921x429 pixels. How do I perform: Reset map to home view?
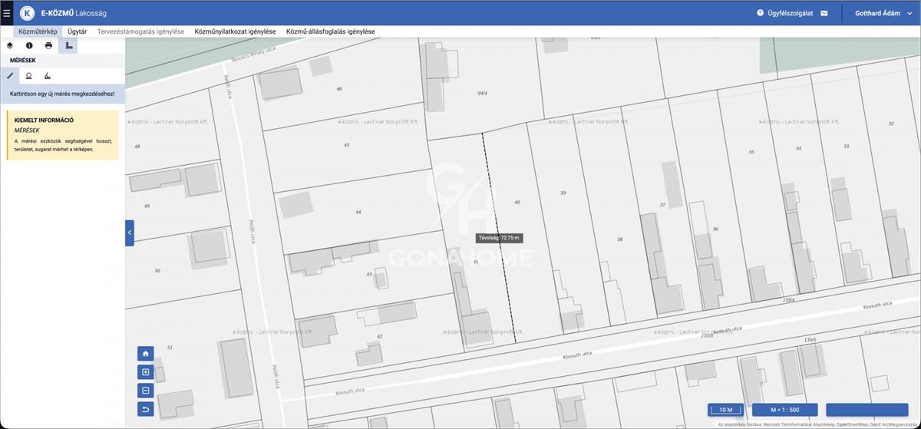(x=146, y=354)
